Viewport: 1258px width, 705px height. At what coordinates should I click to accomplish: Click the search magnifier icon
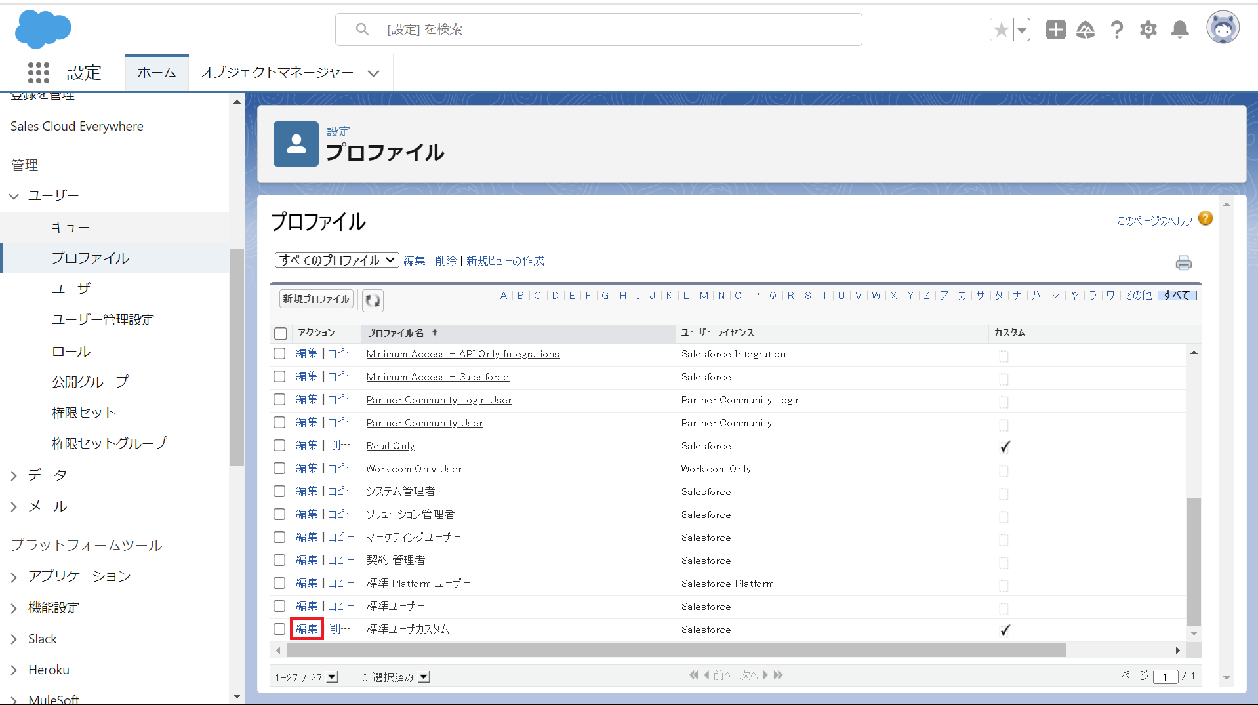[362, 29]
